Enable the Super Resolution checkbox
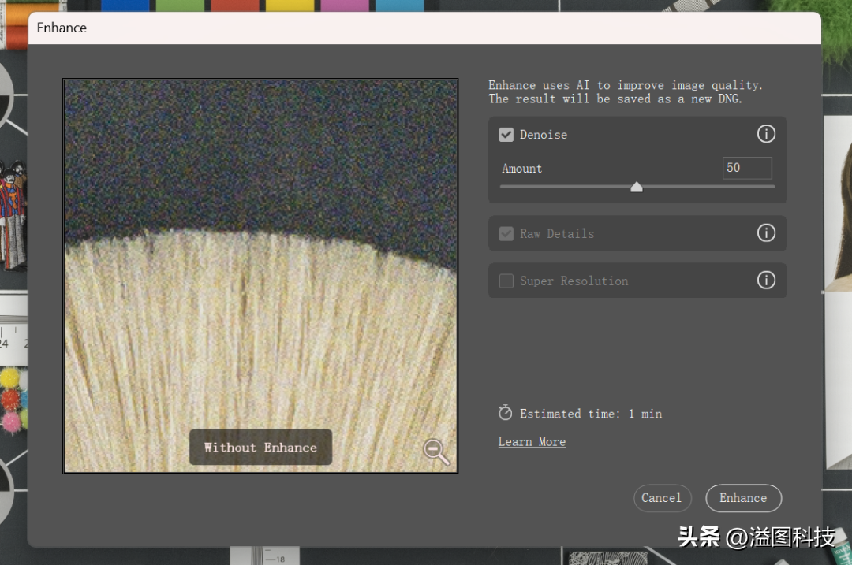 pos(506,281)
